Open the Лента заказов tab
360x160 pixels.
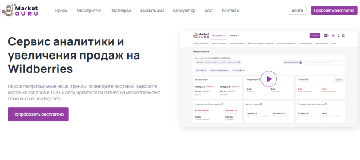point(321,43)
